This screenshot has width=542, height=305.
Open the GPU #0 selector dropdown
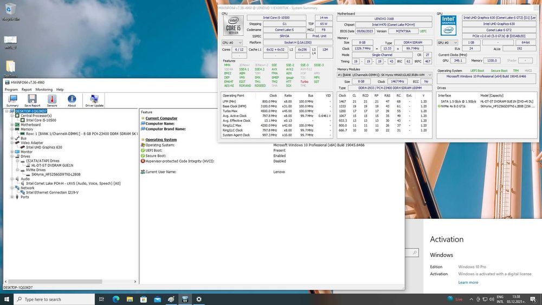pyautogui.click(x=447, y=42)
